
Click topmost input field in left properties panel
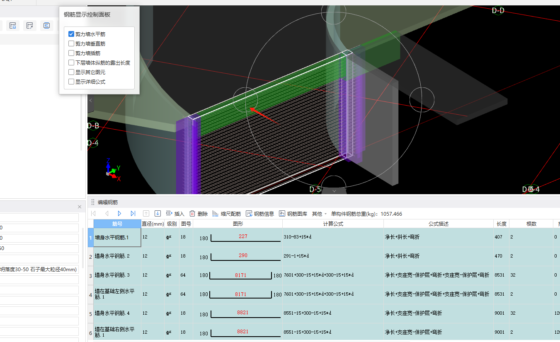click(x=39, y=217)
